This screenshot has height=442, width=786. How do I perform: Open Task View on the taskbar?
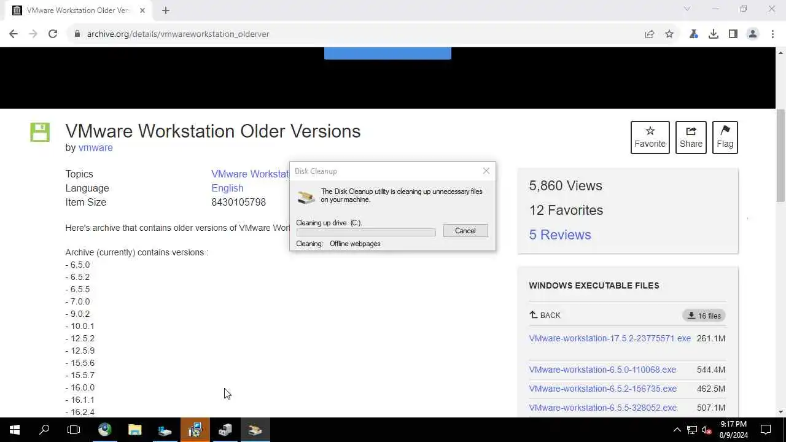coord(74,430)
